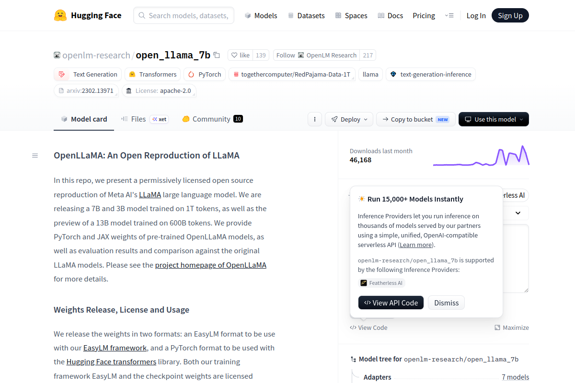Open Docs in top navigation
Image resolution: width=575 pixels, height=383 pixels.
click(390, 15)
